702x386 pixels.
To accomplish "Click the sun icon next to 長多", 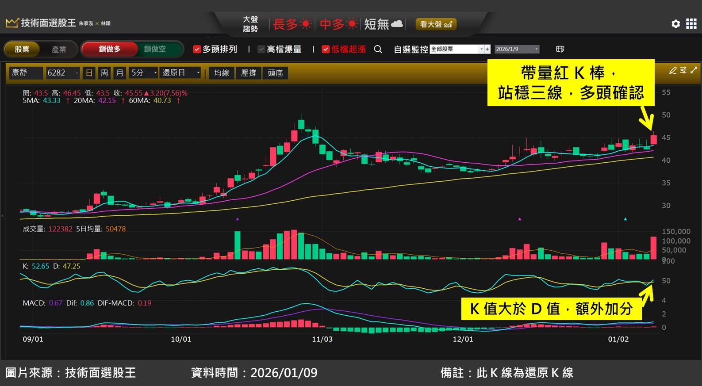I will coord(306,24).
